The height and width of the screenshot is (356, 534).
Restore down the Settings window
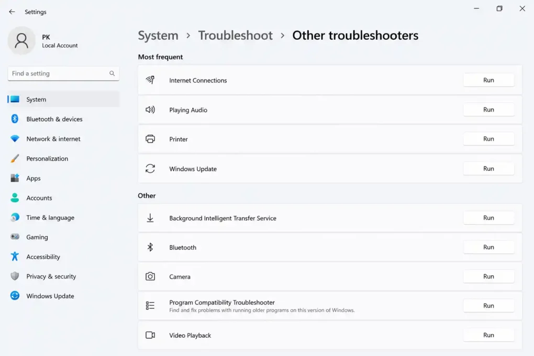tap(499, 8)
